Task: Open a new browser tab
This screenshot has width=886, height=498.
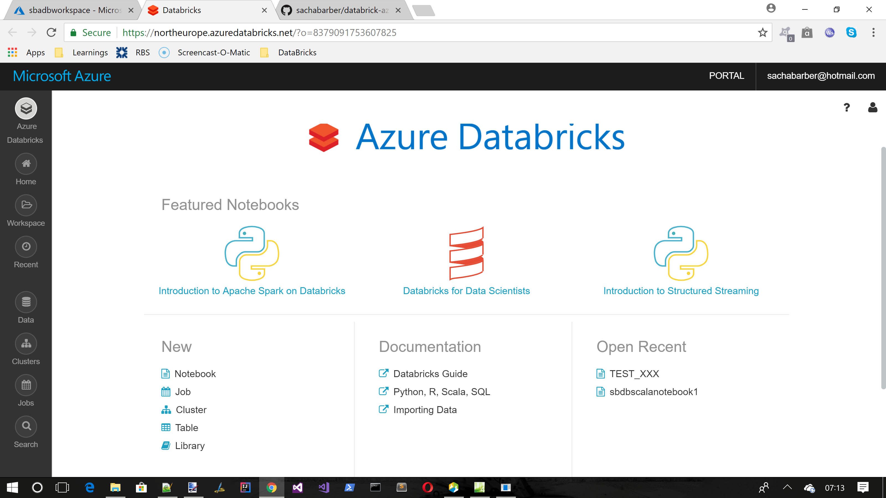Action: coord(423,11)
